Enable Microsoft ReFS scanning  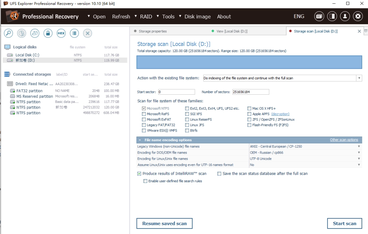[x=143, y=114]
